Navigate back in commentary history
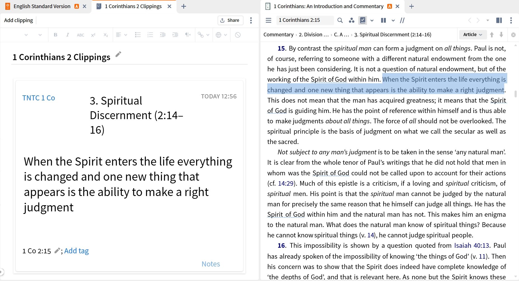This screenshot has height=281, width=519. 469,20
